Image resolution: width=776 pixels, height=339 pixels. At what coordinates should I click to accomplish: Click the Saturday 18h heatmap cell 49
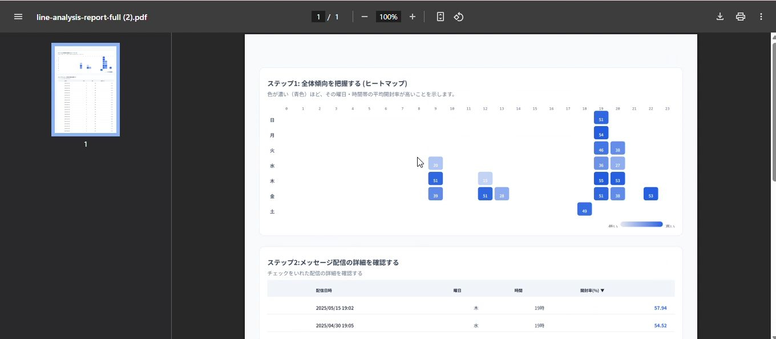pyautogui.click(x=584, y=209)
